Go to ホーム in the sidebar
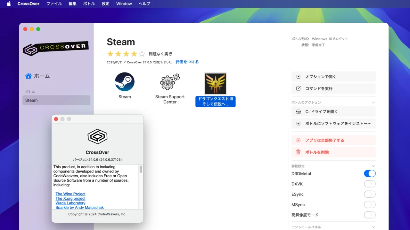Viewport: 410px width, 230px height. pos(38,76)
